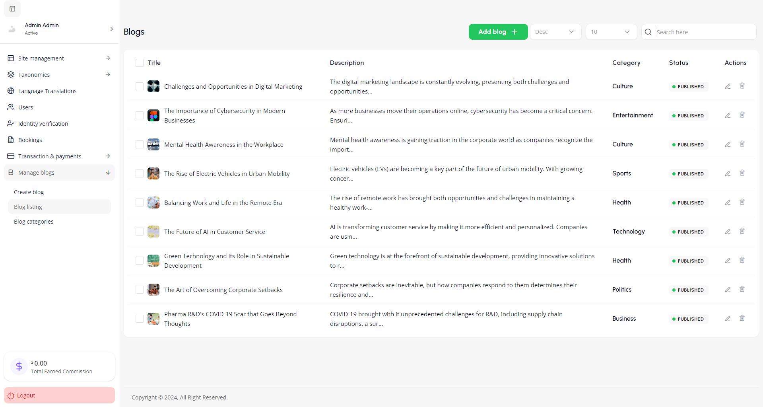Delete the Challenges and Opportunities in Digital Marketing blog

pyautogui.click(x=742, y=86)
